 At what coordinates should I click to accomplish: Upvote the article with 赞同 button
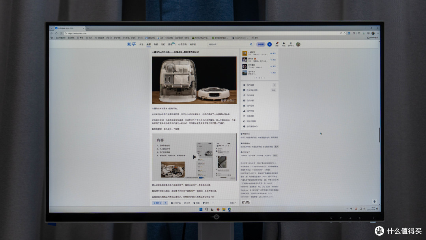click(x=157, y=203)
